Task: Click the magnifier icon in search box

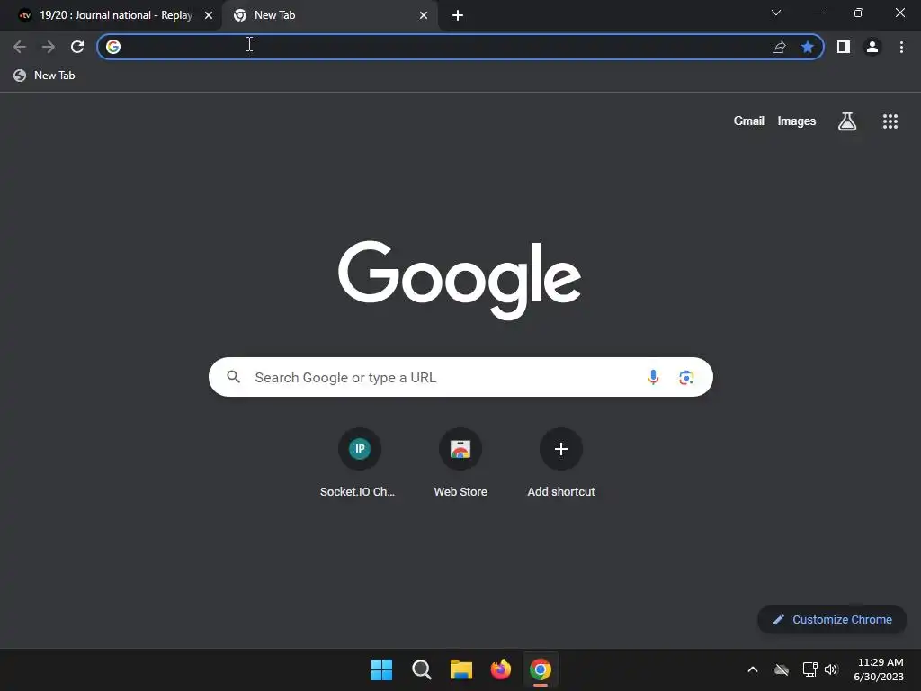Action: coord(233,377)
